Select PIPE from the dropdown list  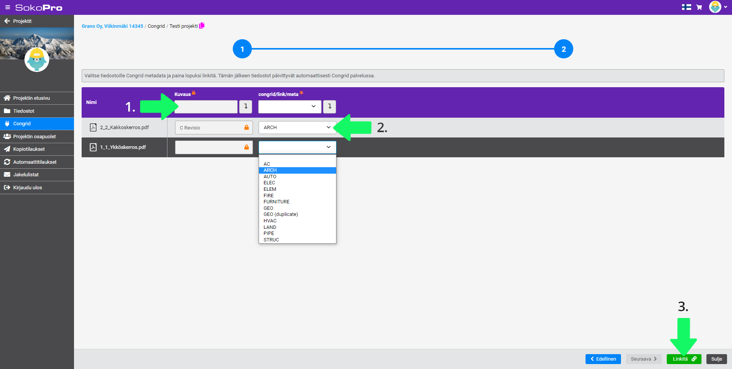tap(297, 233)
